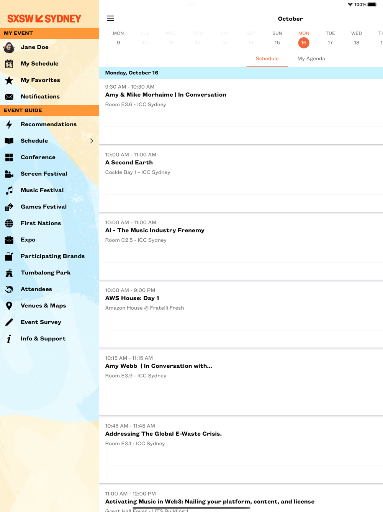Go to My Favorites label
Image resolution: width=383 pixels, height=512 pixels.
[x=40, y=80]
